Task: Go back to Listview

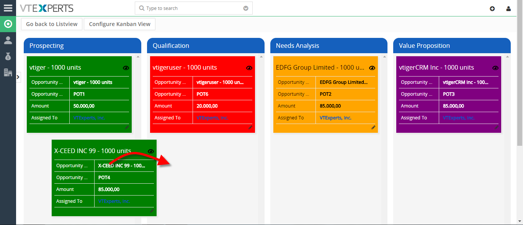Action: (52, 24)
